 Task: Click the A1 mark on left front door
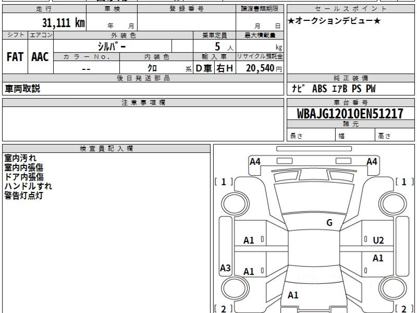[x=249, y=240]
